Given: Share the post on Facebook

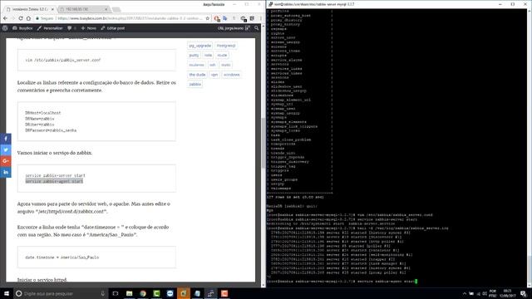Looking at the screenshot, I should [x=6, y=139].
